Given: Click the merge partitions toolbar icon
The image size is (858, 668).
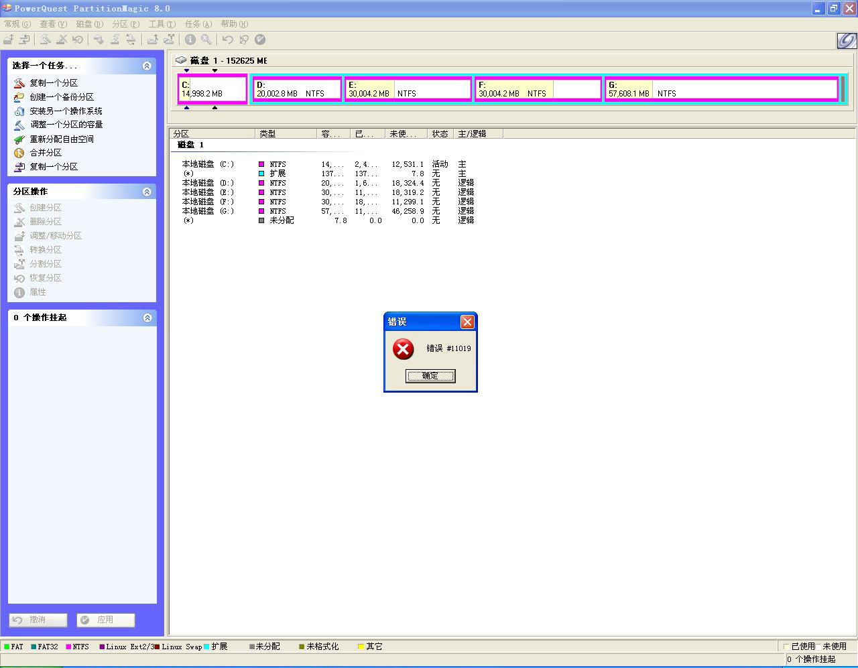Looking at the screenshot, I should (153, 40).
